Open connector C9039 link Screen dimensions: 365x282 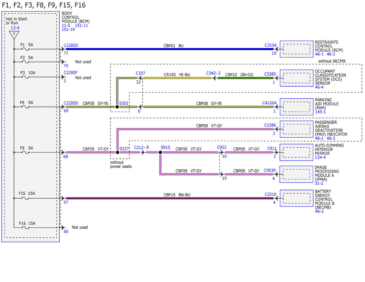(270, 171)
